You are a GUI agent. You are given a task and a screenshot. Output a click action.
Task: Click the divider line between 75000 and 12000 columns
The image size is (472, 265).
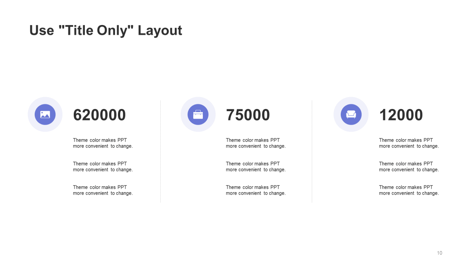(x=312, y=151)
